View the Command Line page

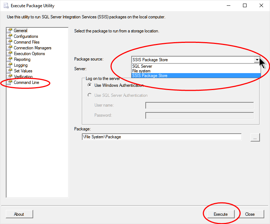coord(26,82)
